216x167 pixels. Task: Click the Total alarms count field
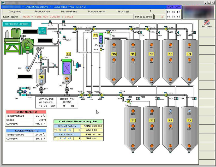point(159,17)
